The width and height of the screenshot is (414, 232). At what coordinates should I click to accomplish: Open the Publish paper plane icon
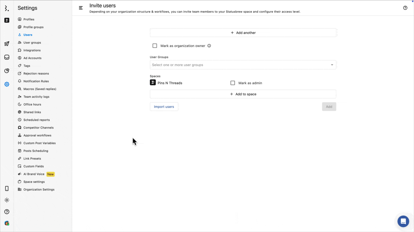tap(7, 43)
